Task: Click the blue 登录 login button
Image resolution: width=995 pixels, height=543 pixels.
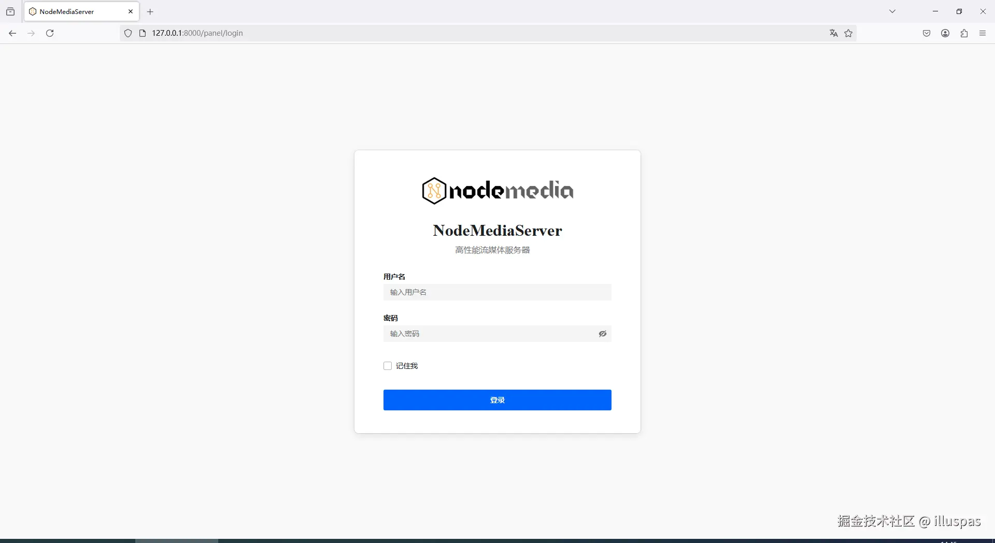Action: click(x=497, y=400)
